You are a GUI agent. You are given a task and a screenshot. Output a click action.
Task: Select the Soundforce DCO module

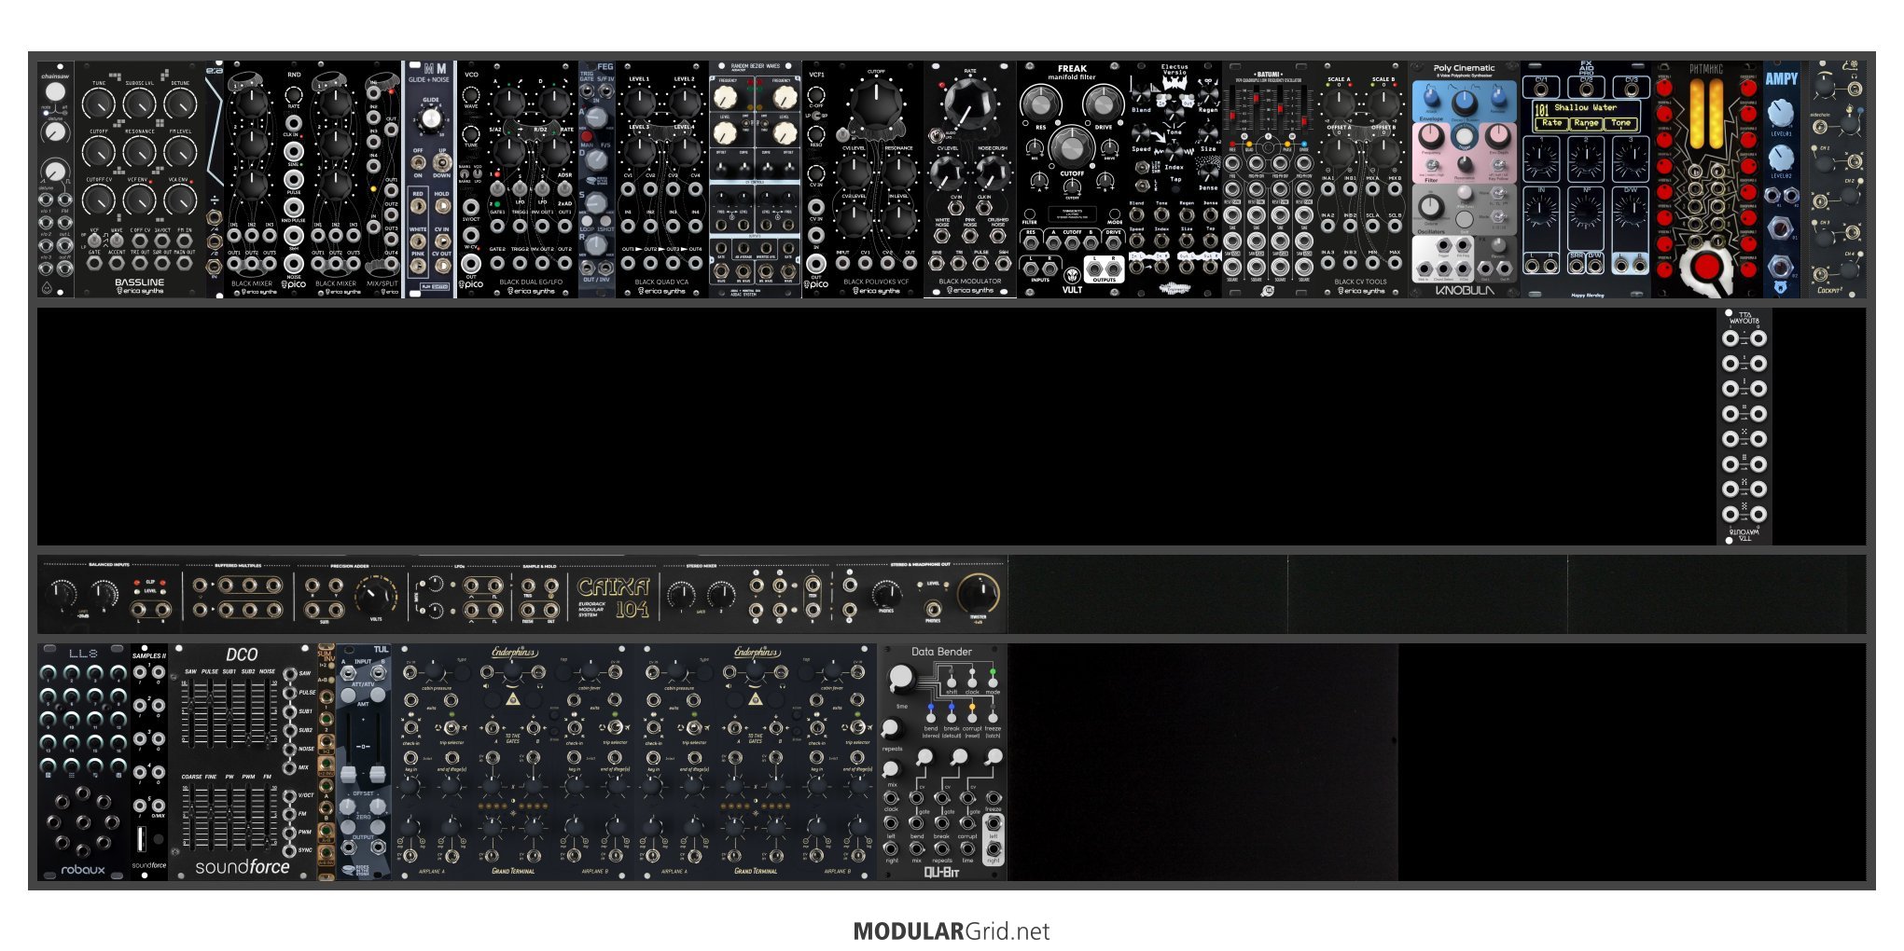click(x=243, y=762)
